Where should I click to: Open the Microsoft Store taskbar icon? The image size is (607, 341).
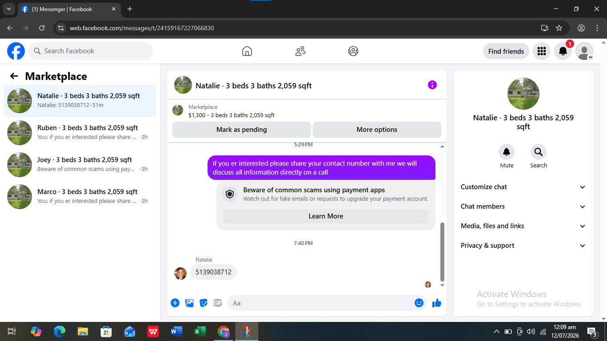[106, 331]
